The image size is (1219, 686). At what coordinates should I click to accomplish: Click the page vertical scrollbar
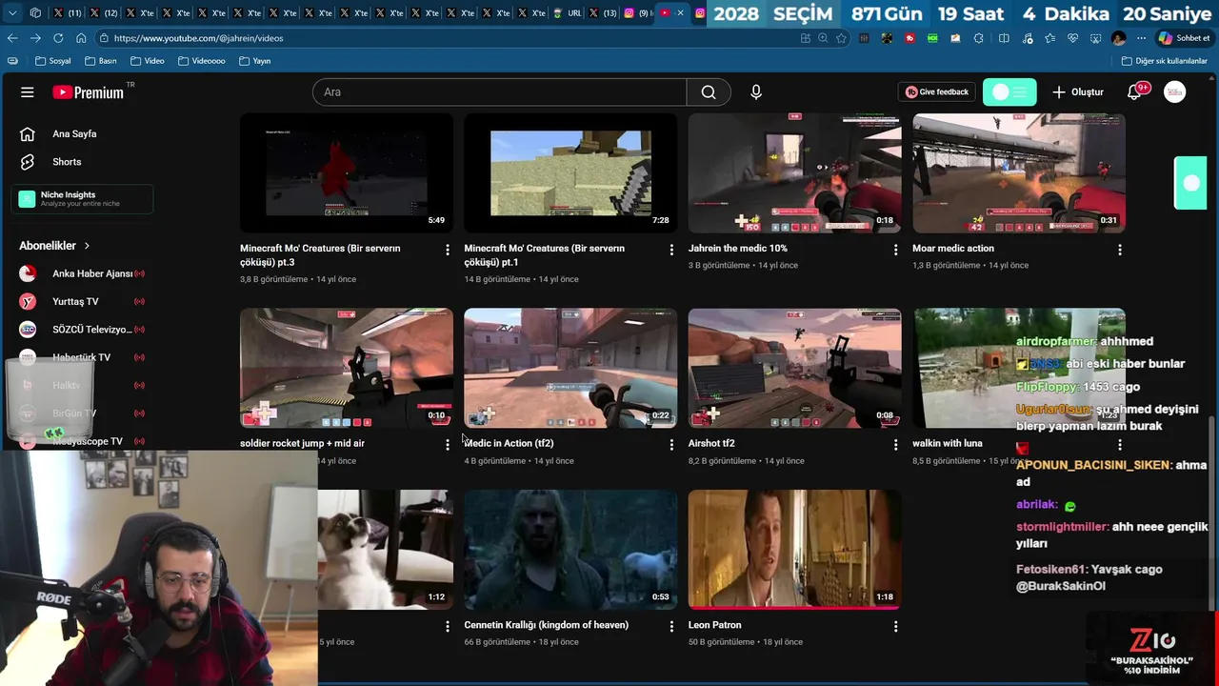[1212, 514]
